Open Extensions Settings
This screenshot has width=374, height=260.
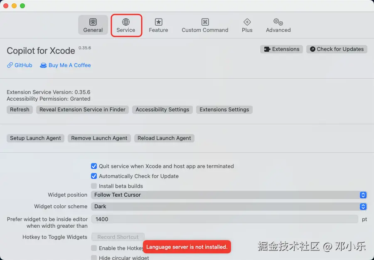(x=224, y=110)
